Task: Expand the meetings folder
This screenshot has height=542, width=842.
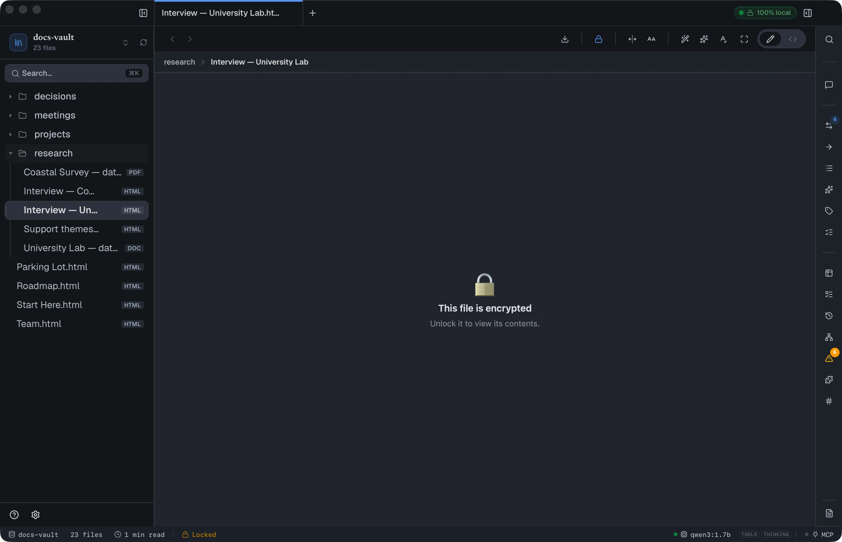Action: [77, 116]
